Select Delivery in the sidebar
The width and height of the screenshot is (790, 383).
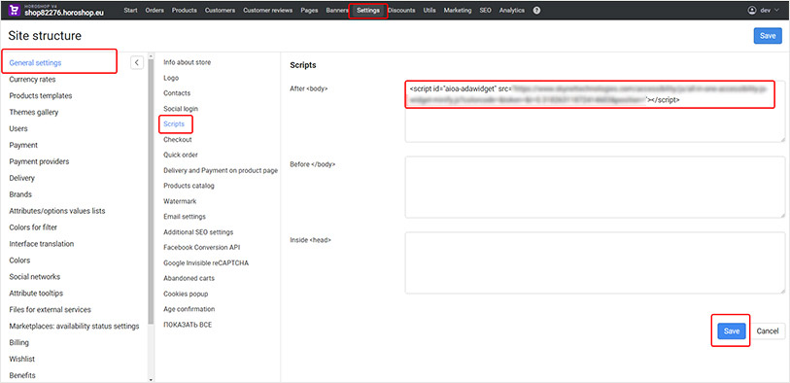click(21, 178)
